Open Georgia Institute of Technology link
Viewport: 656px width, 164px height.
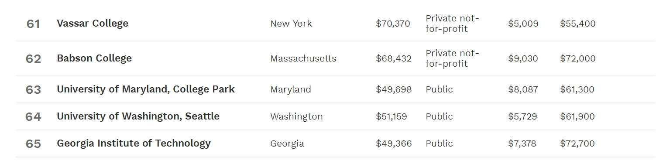coord(134,143)
